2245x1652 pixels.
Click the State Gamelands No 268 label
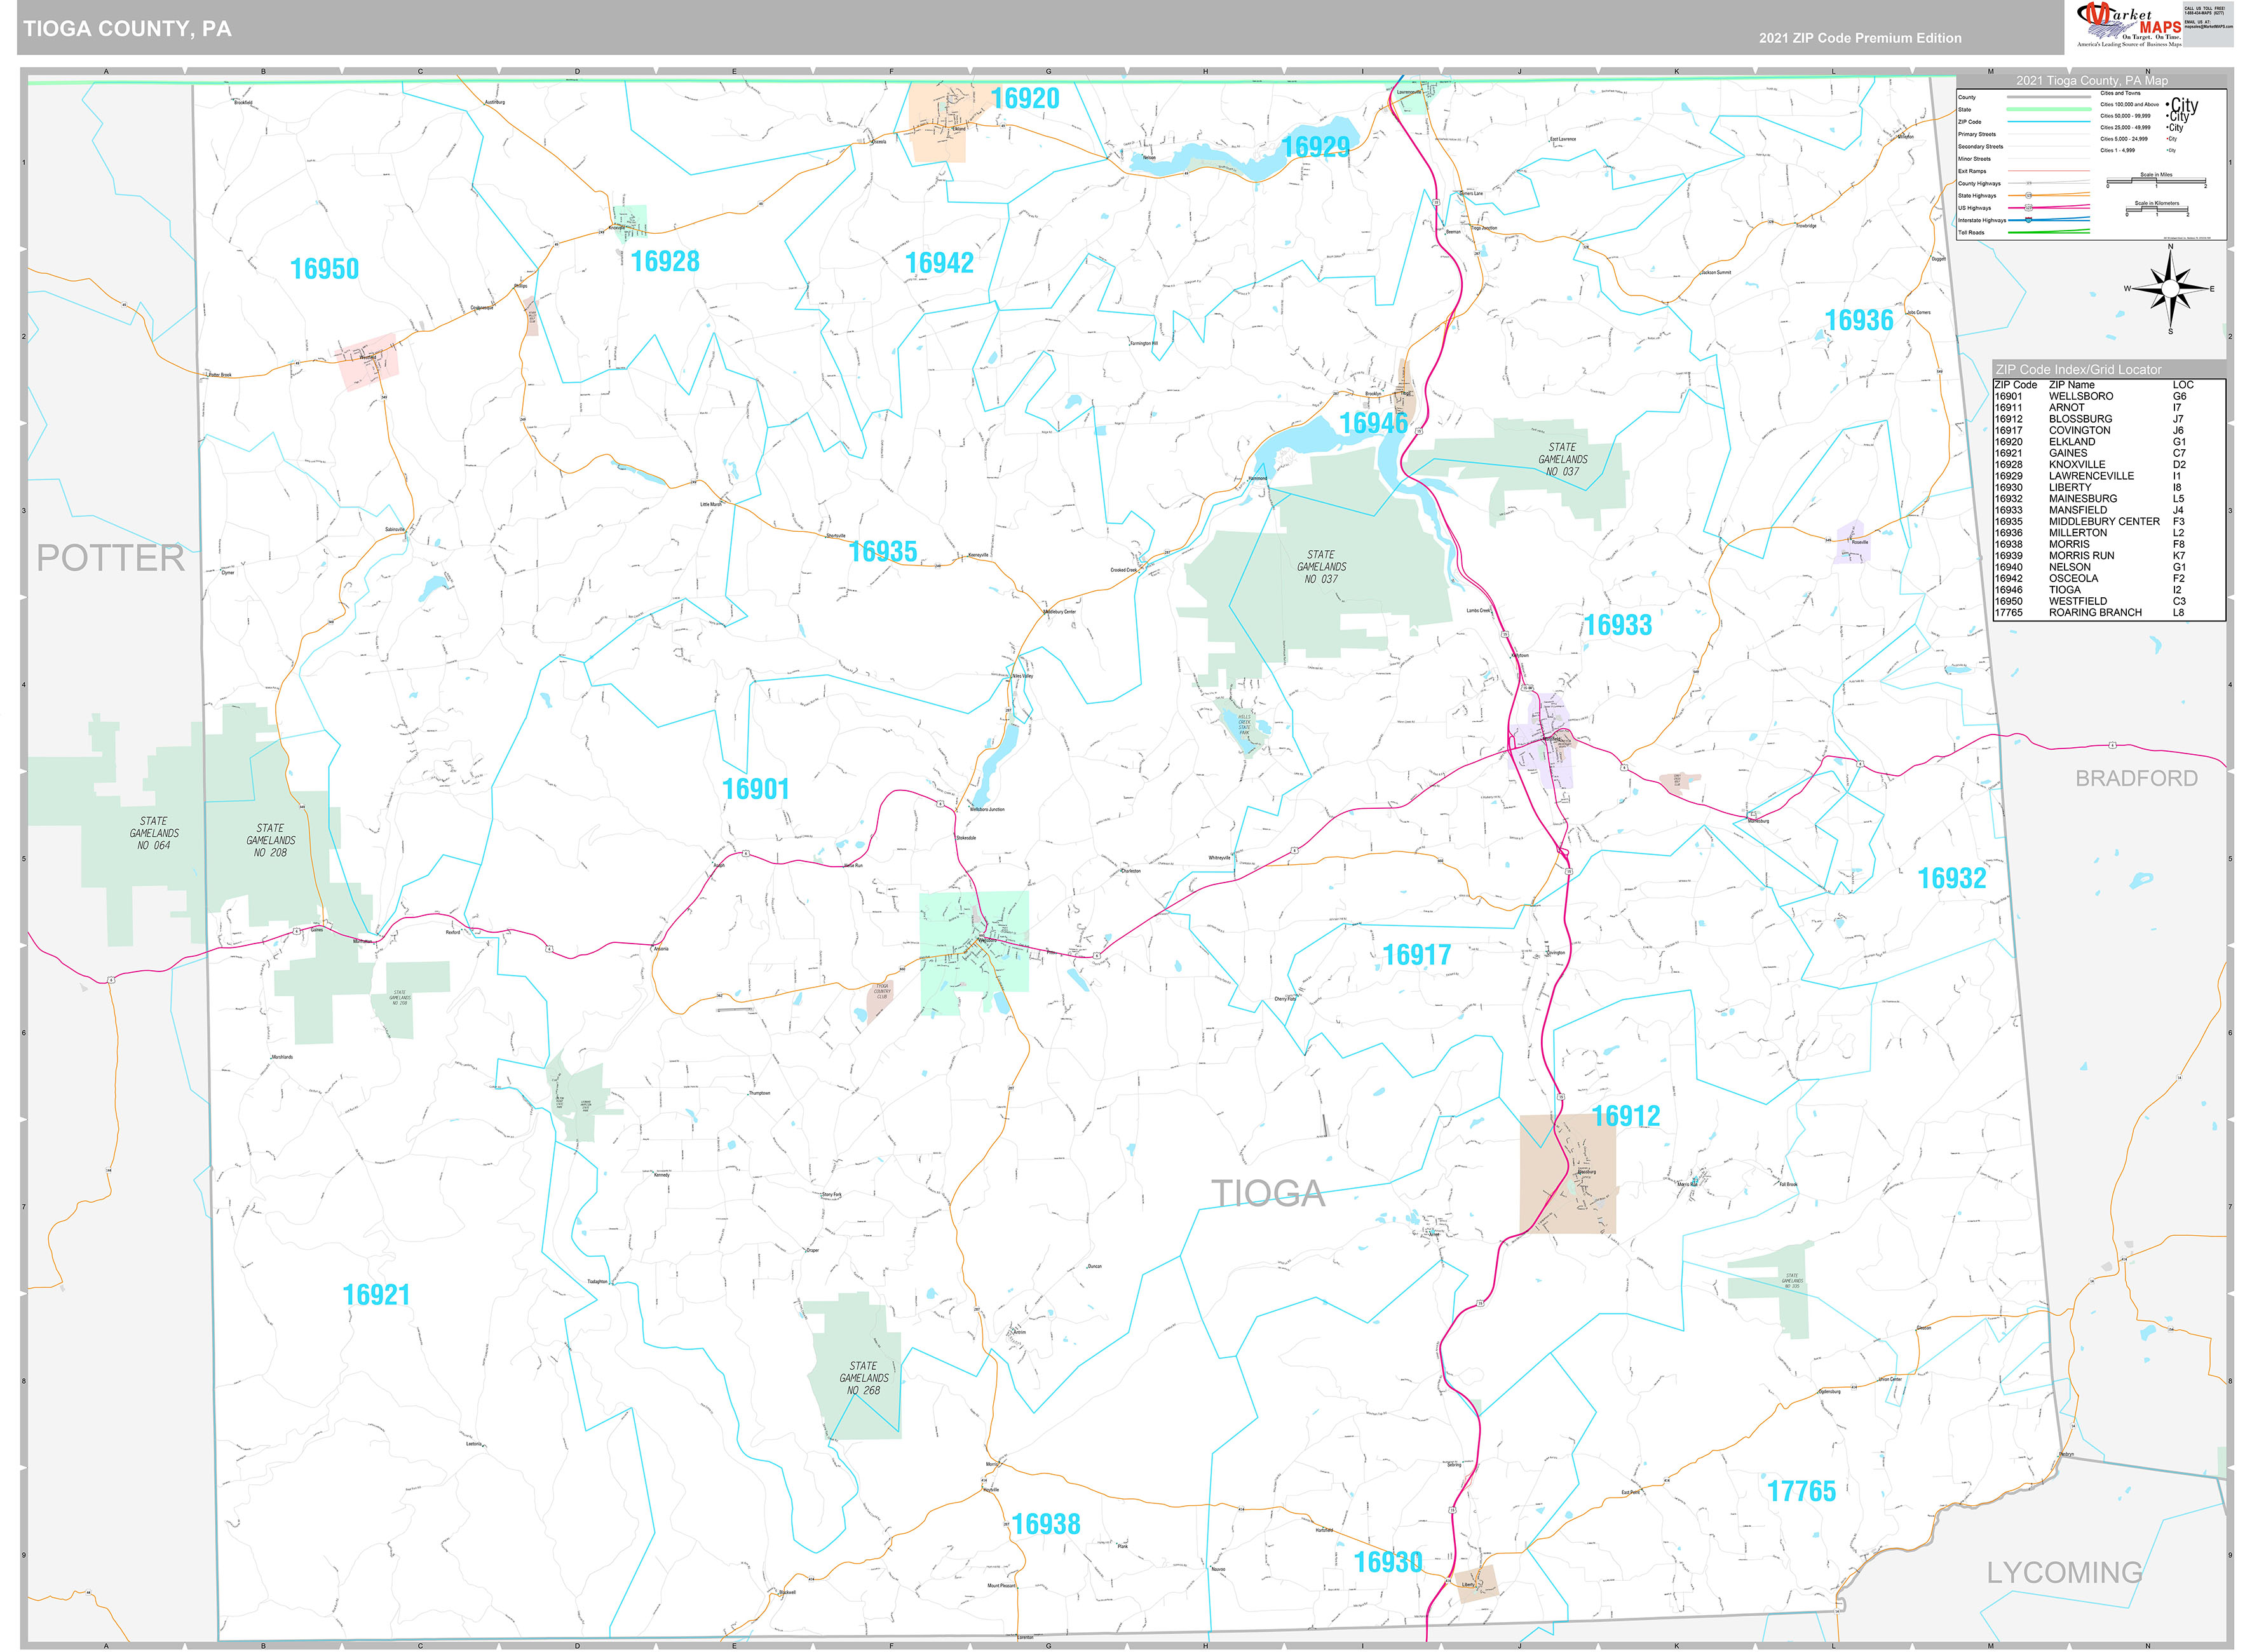(x=864, y=1379)
